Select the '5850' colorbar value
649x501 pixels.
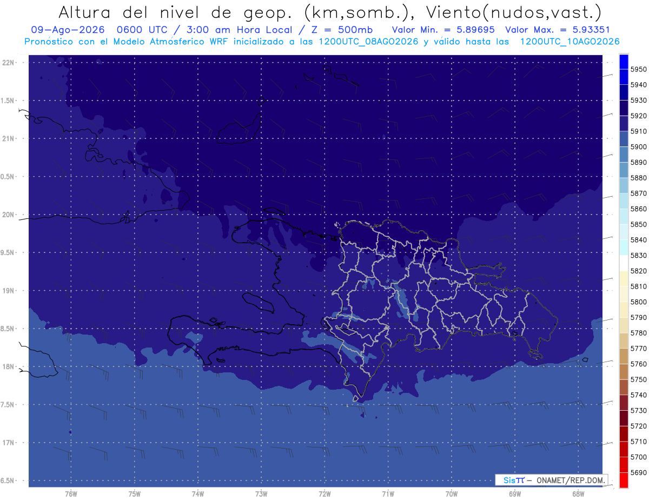coord(638,224)
